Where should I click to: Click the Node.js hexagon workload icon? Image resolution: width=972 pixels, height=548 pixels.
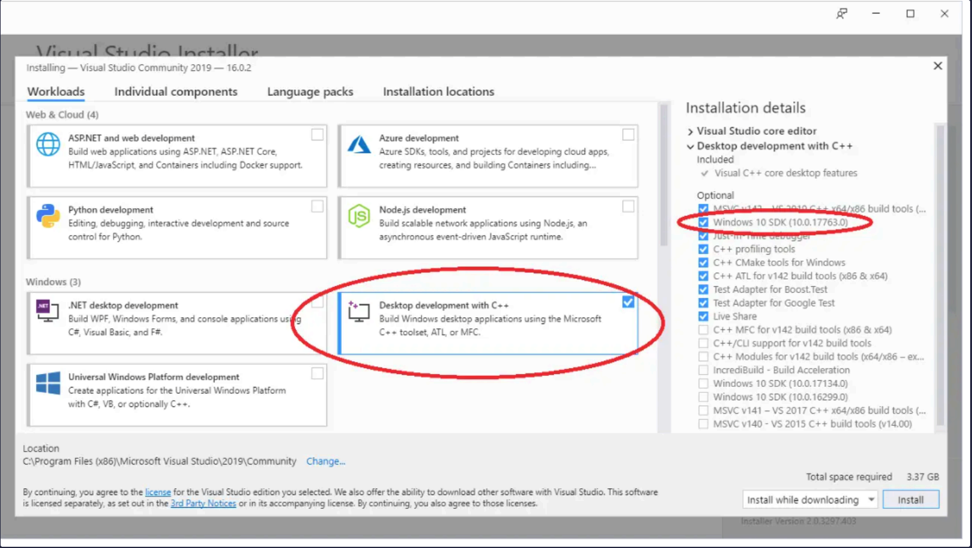point(359,216)
